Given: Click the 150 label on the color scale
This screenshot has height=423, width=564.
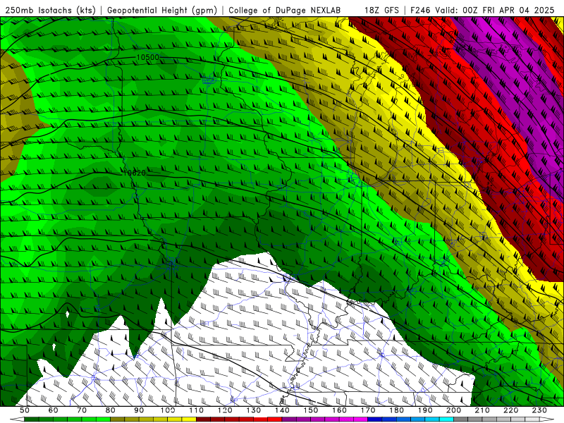Looking at the screenshot, I should (x=311, y=410).
